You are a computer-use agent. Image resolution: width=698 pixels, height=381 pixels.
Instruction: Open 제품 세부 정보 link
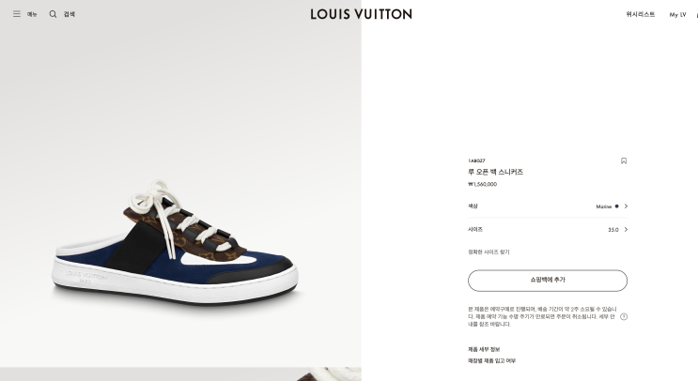[484, 349]
